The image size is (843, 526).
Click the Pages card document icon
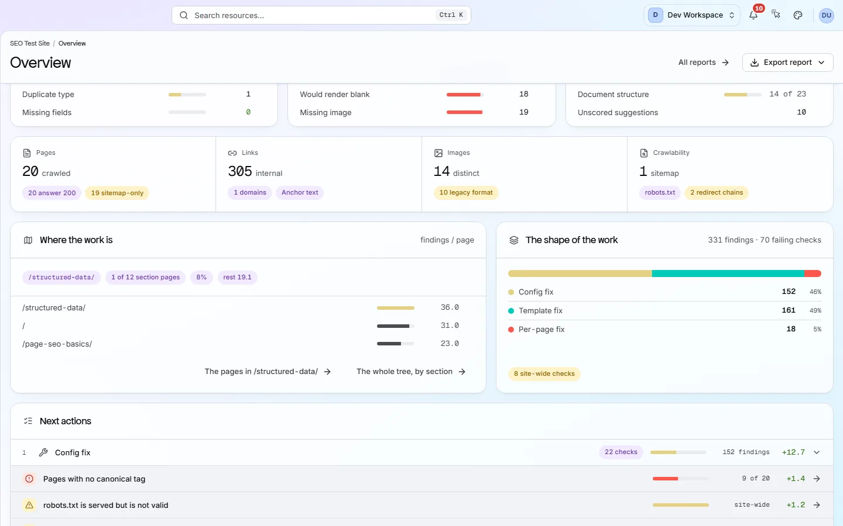click(x=27, y=153)
